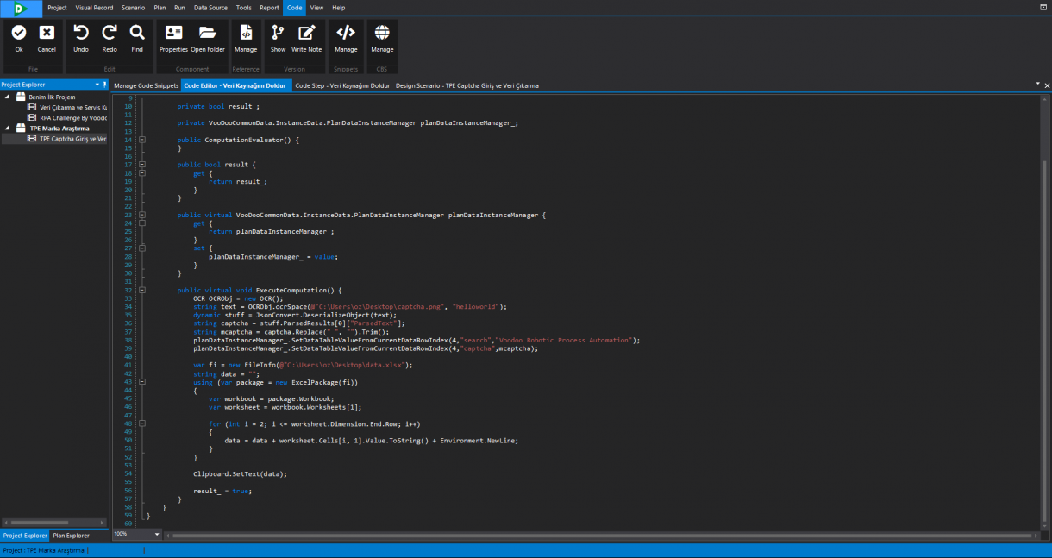Click the Open Folder icon
This screenshot has height=558, width=1052.
click(208, 34)
